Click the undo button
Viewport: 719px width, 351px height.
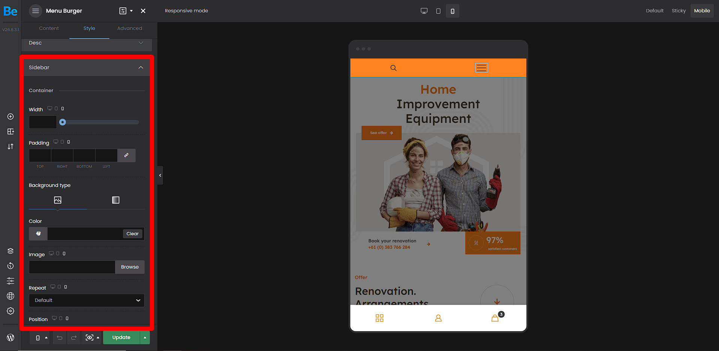(60, 338)
